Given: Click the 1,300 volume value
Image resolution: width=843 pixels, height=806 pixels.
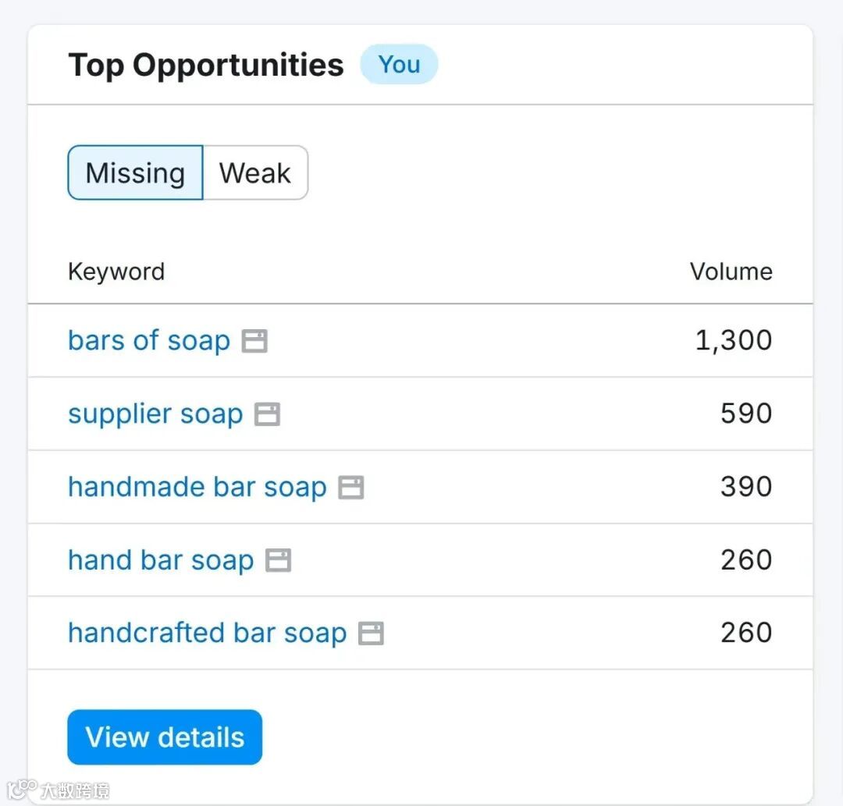Looking at the screenshot, I should (734, 341).
